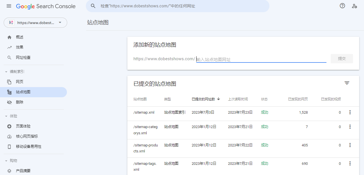
Task: Open the hamburger main menu
Action: tap(9, 6)
